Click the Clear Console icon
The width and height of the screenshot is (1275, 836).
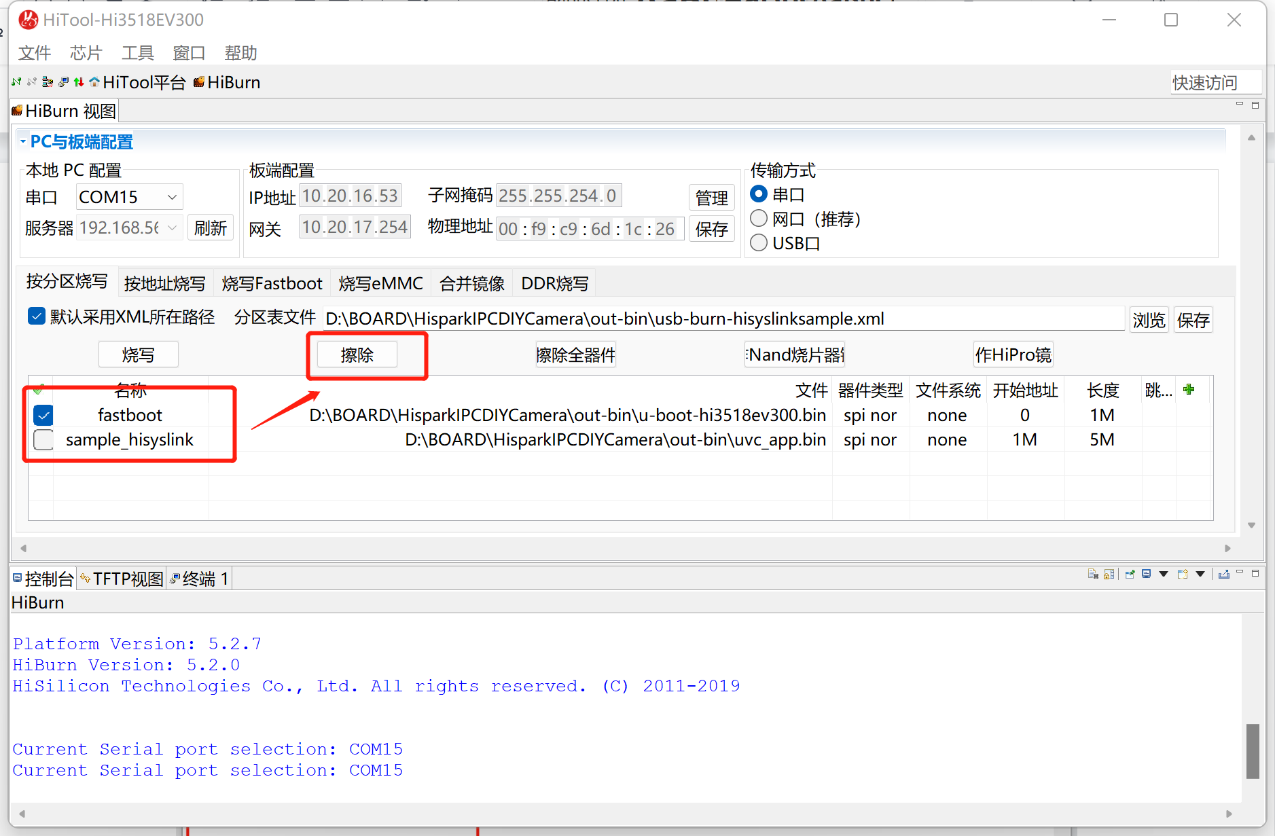pos(1093,574)
